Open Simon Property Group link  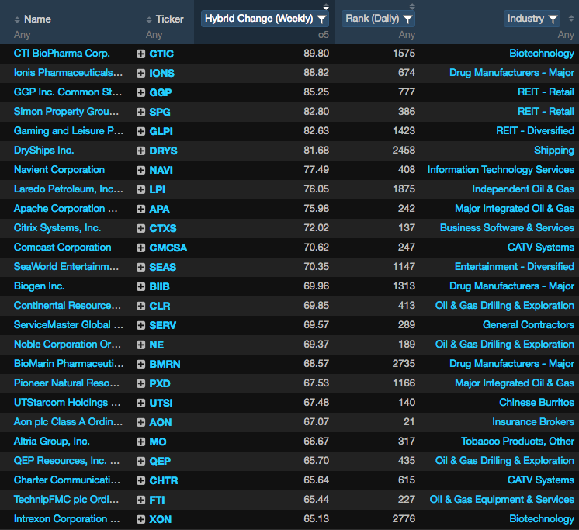(67, 112)
